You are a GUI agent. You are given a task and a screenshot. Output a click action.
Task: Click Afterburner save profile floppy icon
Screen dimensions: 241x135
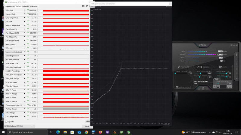(203, 88)
